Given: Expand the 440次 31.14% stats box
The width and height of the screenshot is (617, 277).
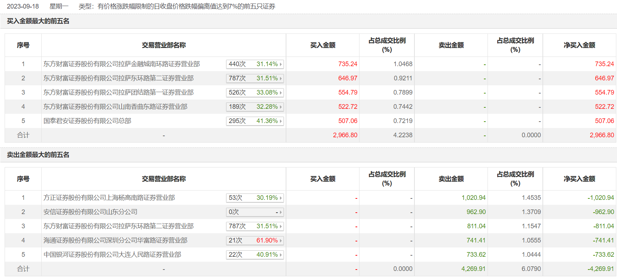Looking at the screenshot, I should (x=255, y=64).
